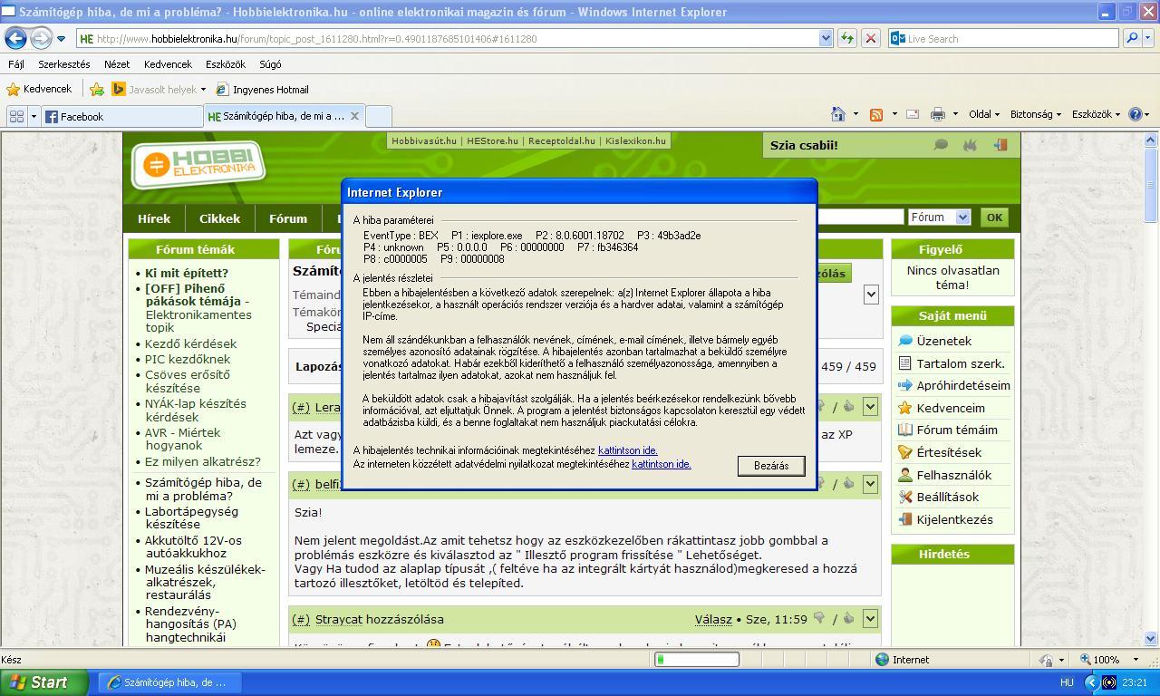Screen dimensions: 1160x696
Task: Open the Cikkek navigation tab
Action: (x=219, y=218)
